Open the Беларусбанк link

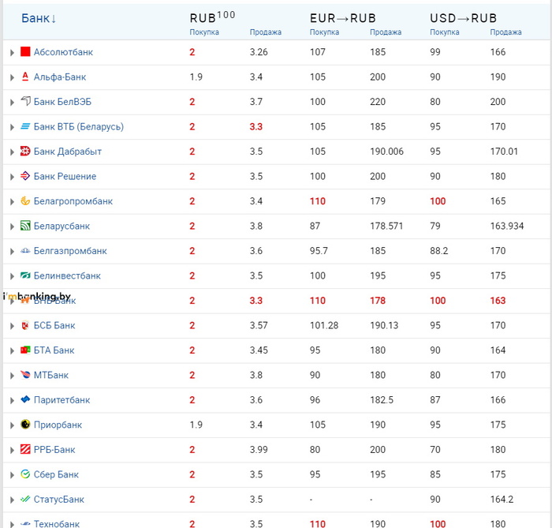(62, 227)
